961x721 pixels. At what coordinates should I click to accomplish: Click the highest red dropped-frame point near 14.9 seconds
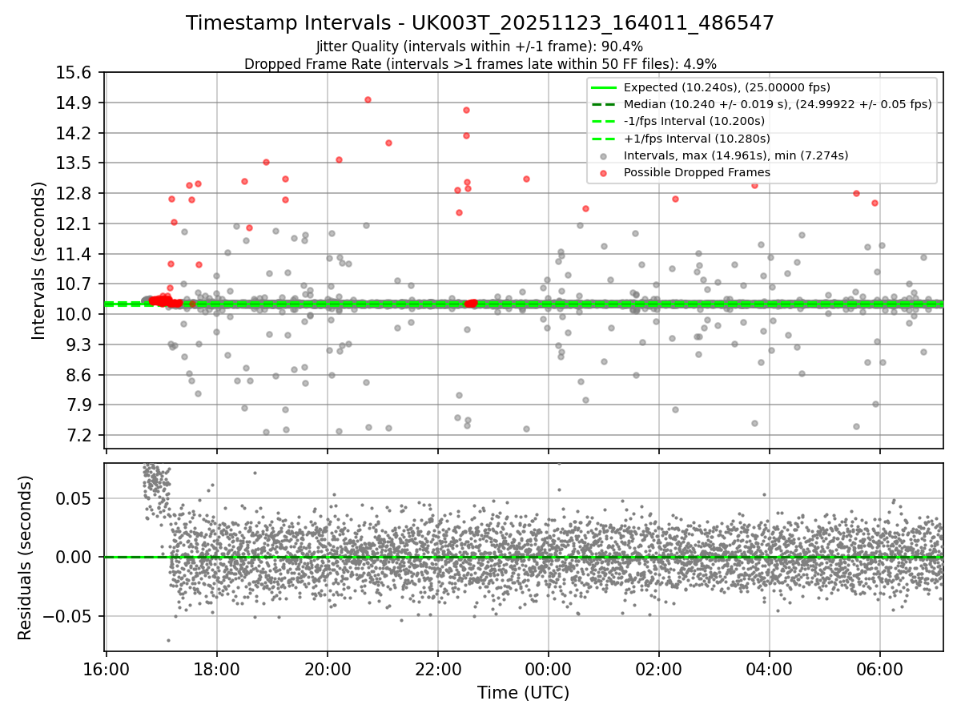point(368,99)
